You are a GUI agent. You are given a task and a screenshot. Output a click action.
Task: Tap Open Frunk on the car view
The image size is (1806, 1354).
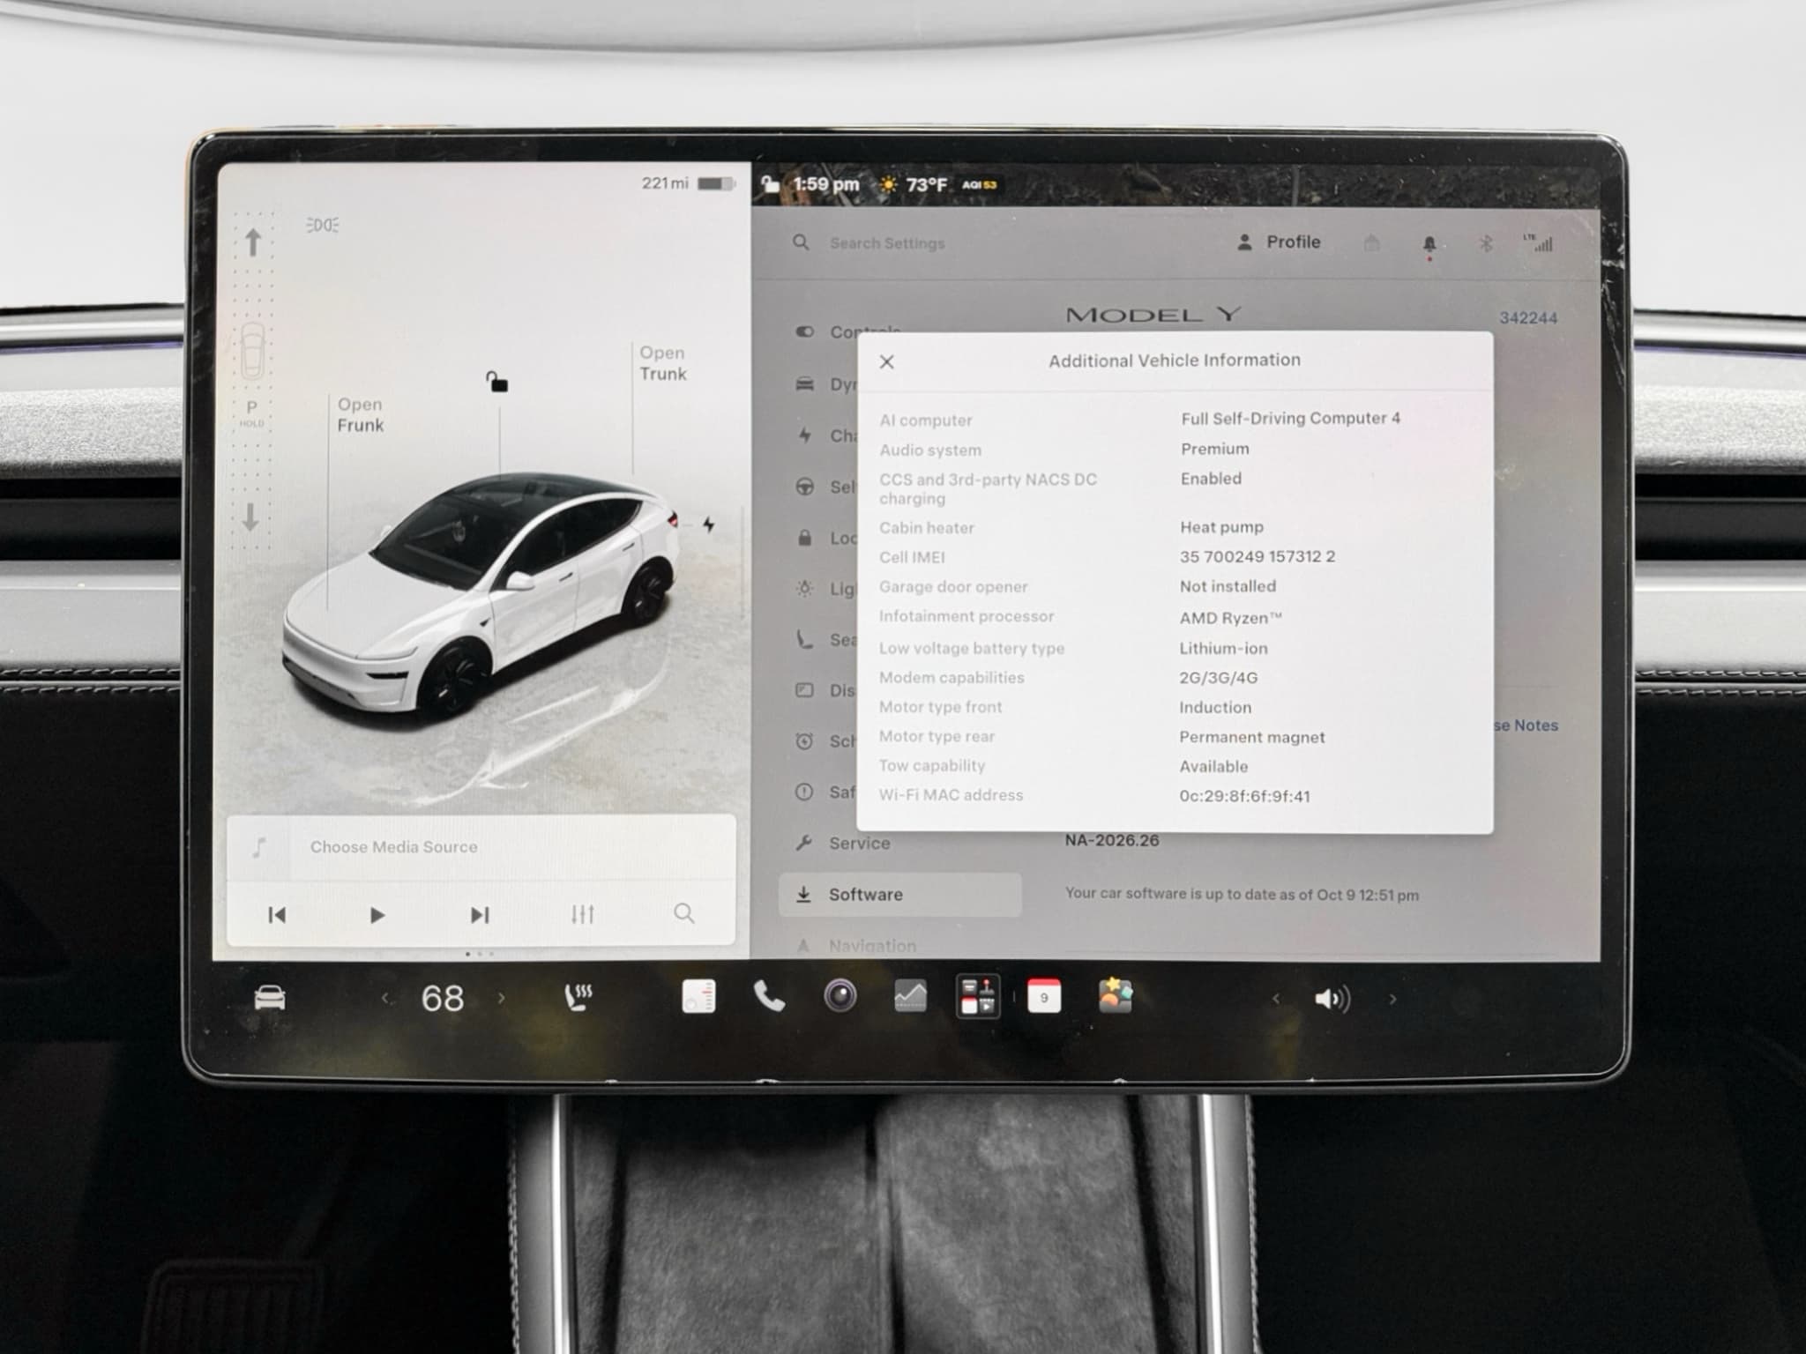361,414
